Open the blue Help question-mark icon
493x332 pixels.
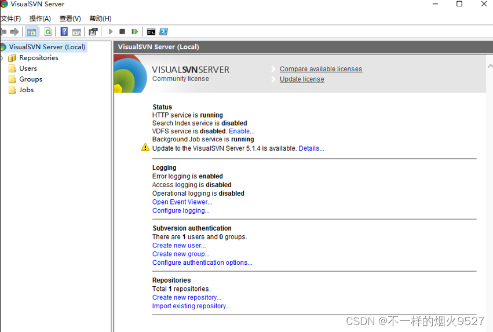point(64,32)
